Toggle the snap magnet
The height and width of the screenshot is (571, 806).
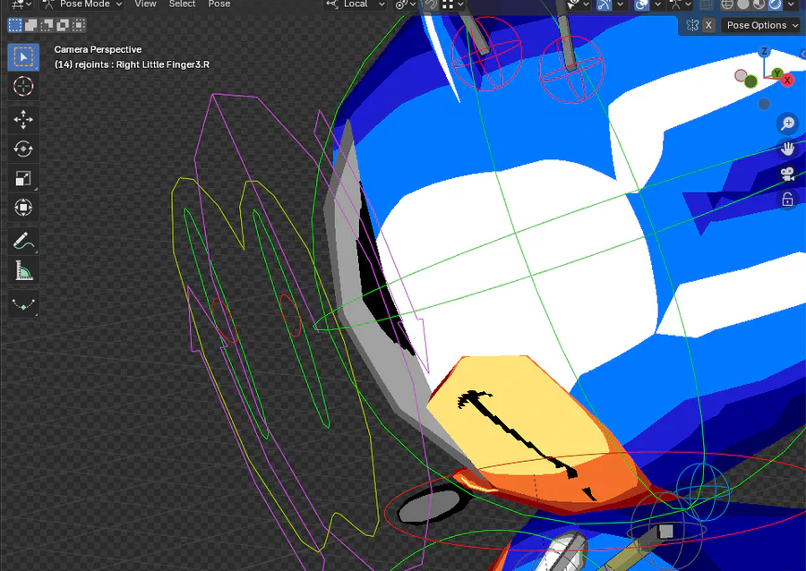(430, 4)
